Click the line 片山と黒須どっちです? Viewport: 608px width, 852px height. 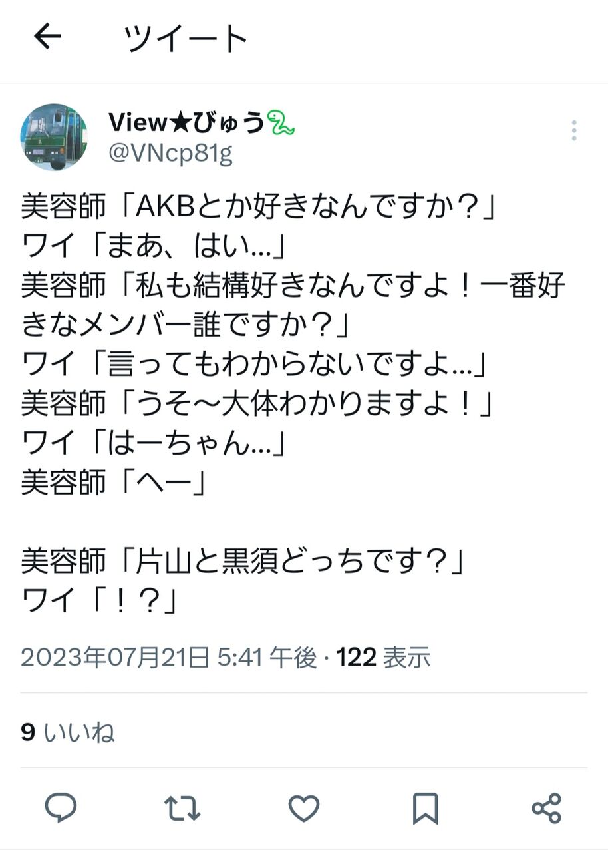point(243,560)
